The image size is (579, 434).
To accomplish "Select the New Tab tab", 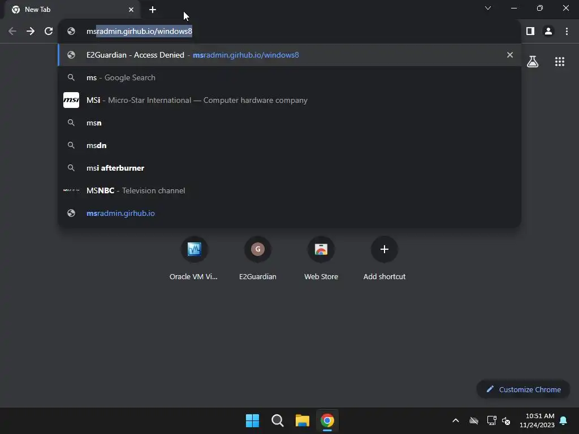I will 72,10.
